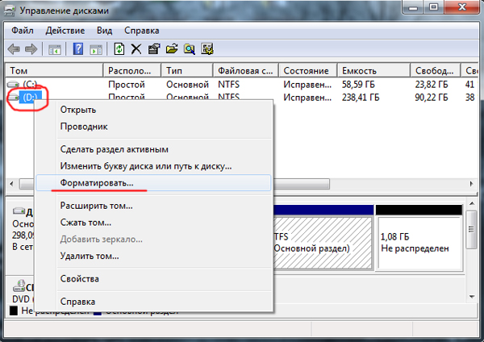Screen dimensions: 484x342
Task: Click the magnifying glass toolbar icon
Action: tap(189, 49)
